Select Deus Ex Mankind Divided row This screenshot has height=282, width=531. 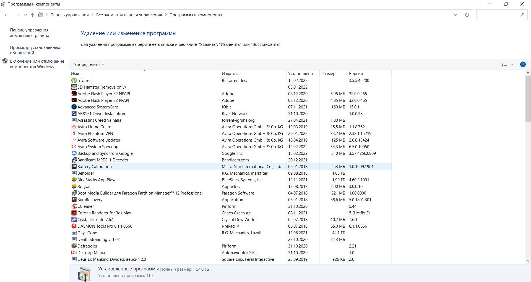(x=230, y=259)
